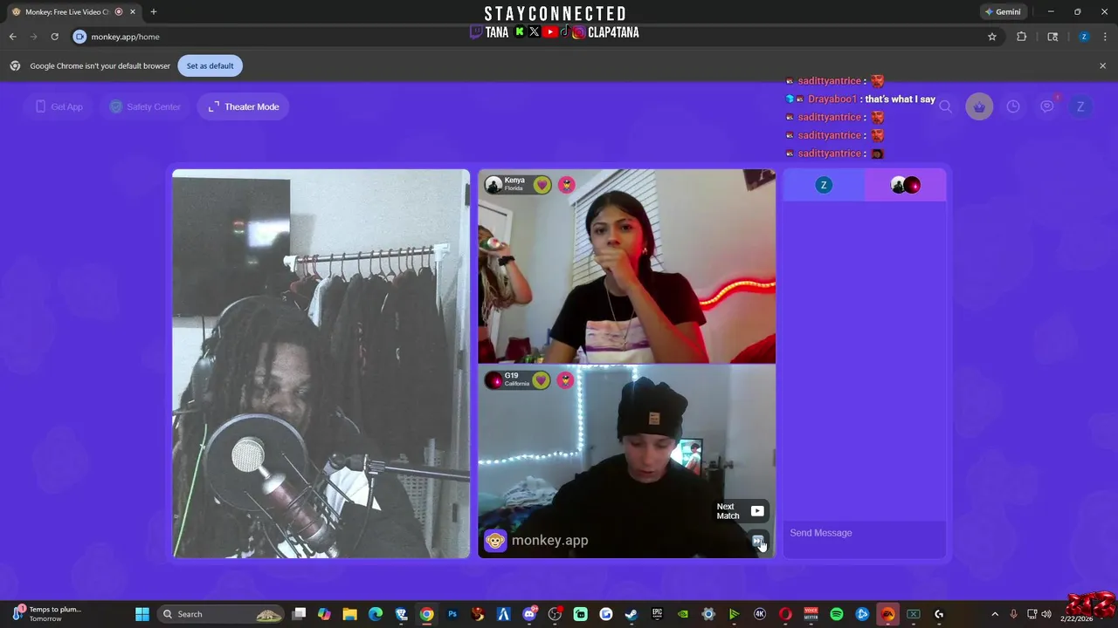Click the Set as default button

[210, 65]
